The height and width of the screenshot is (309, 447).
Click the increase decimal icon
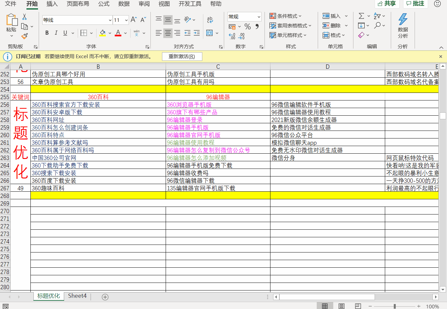232,36
